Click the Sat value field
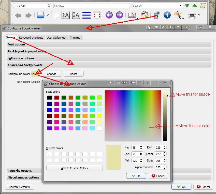This screenshot has height=194, width=216. pyautogui.click(x=136, y=154)
